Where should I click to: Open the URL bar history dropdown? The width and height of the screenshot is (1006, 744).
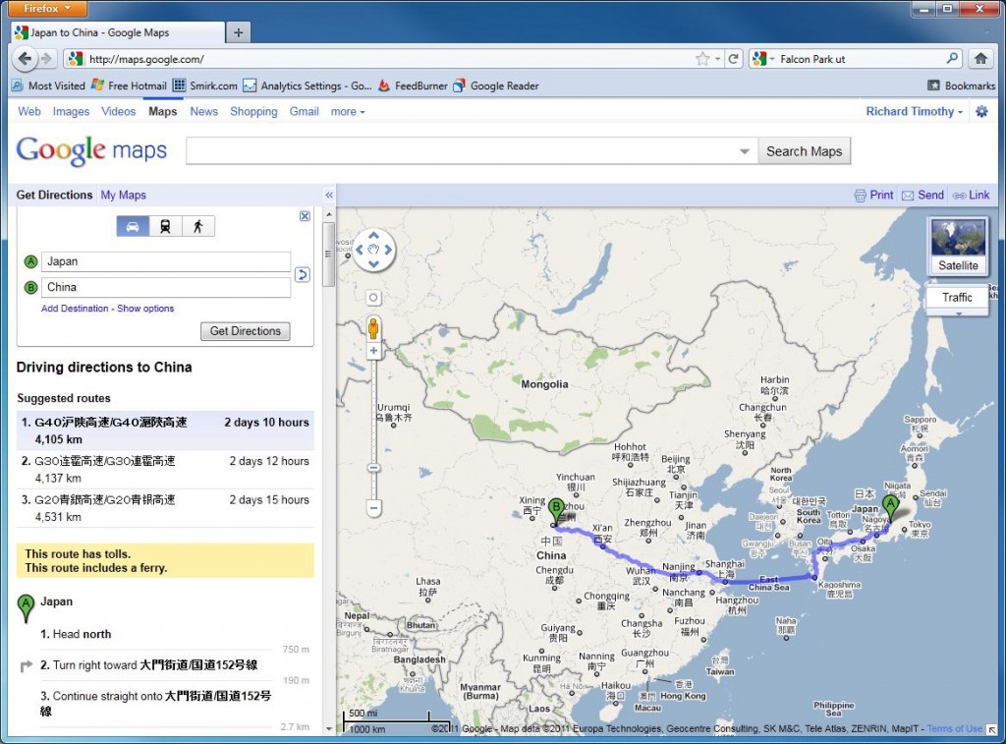point(718,59)
